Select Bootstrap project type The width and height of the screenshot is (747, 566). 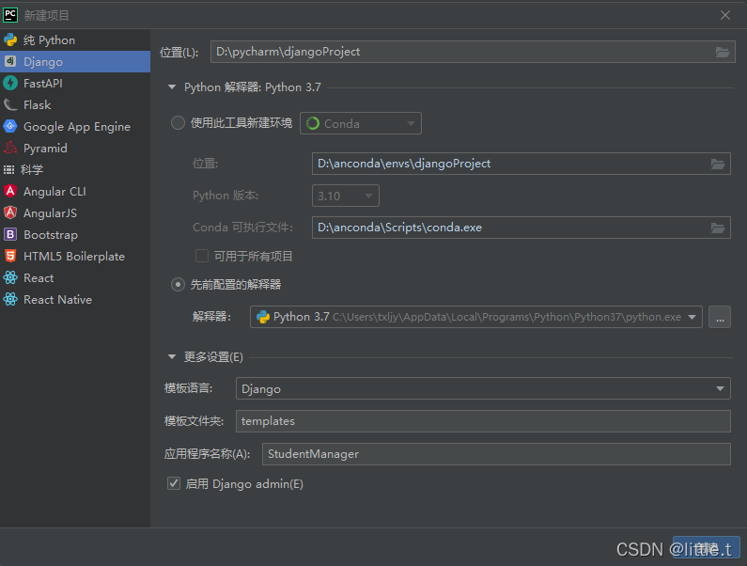point(75,235)
